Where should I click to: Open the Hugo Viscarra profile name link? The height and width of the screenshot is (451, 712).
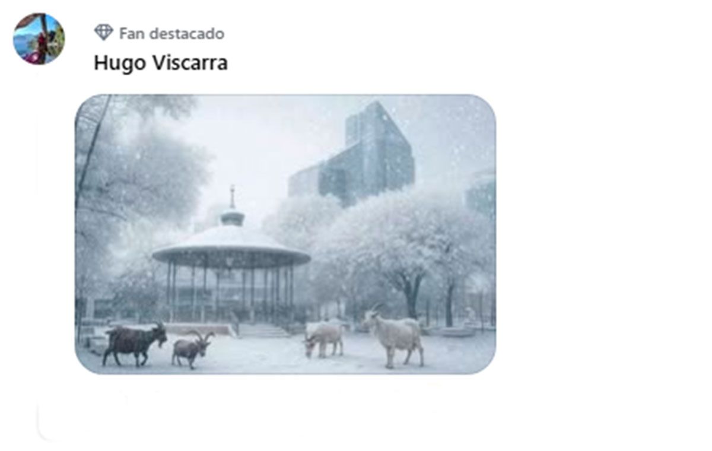pyautogui.click(x=161, y=63)
